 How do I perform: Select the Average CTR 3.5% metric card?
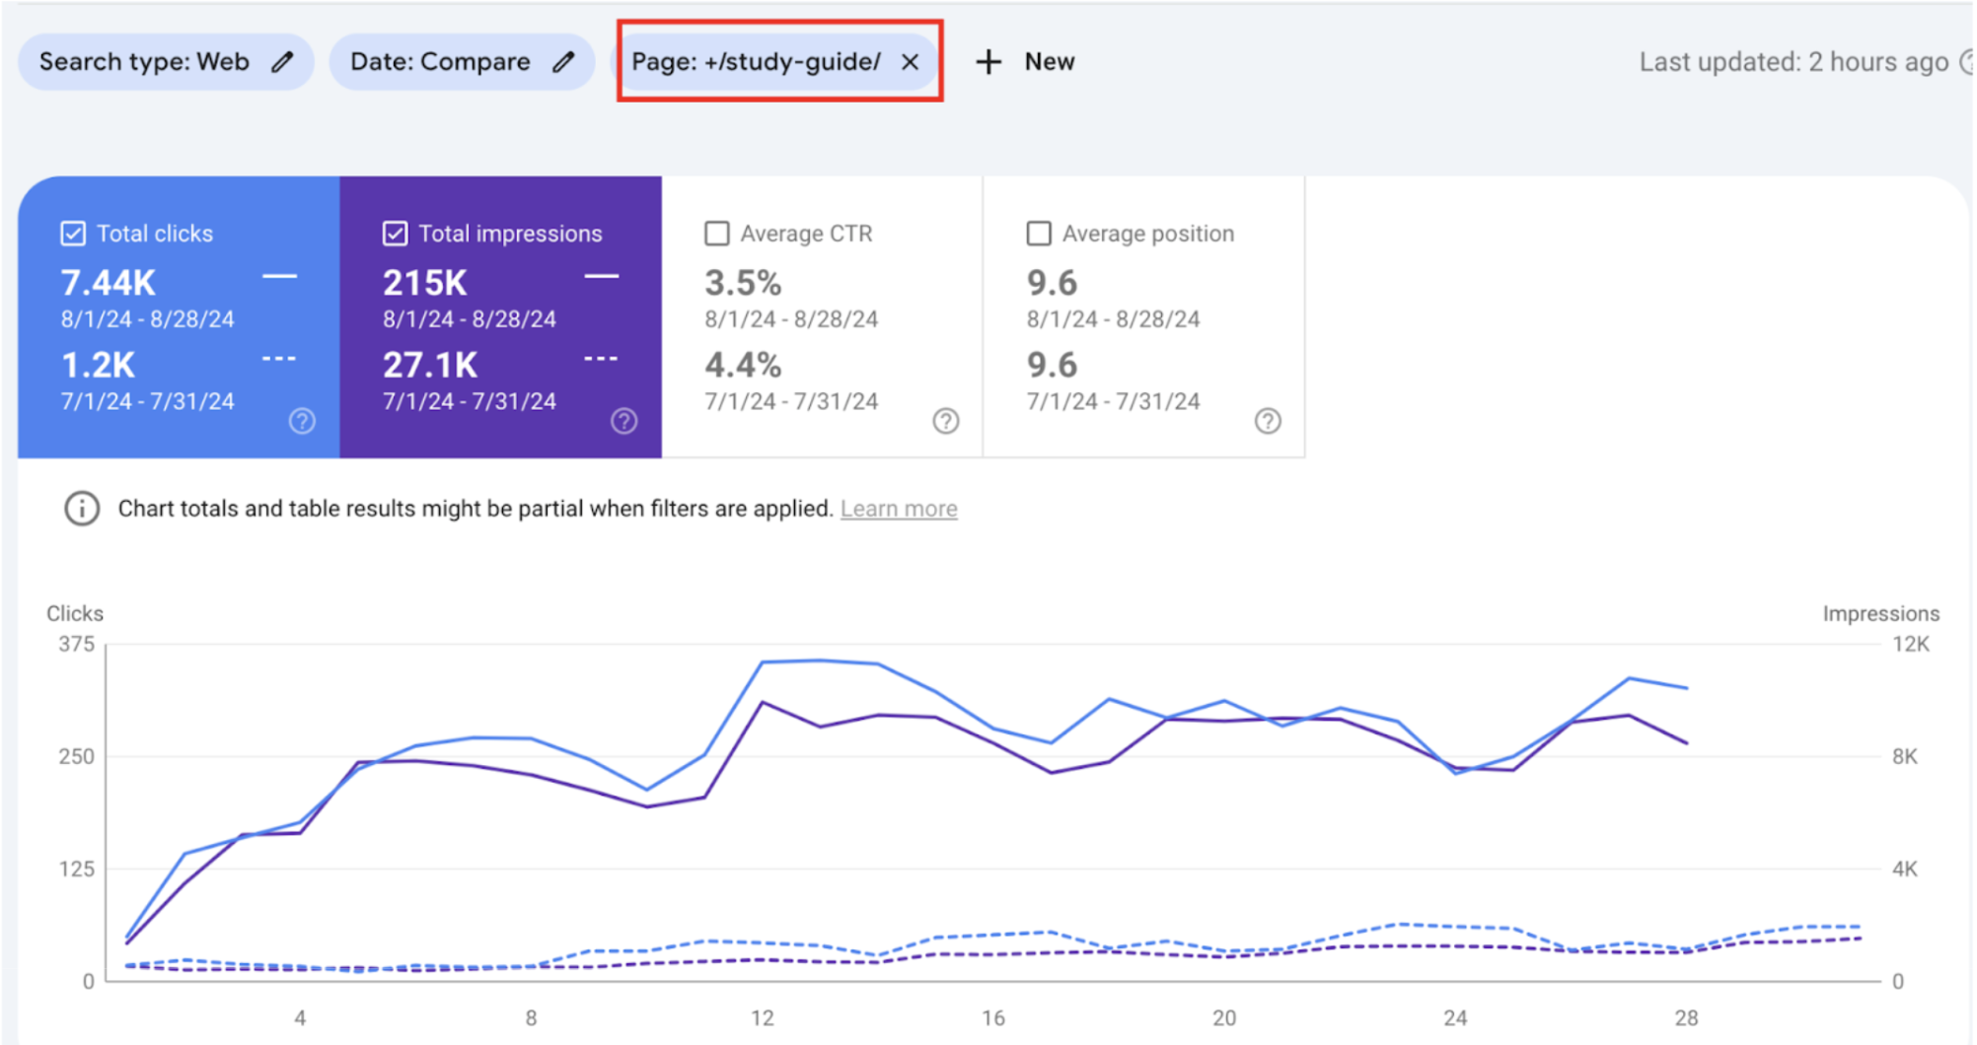pyautogui.click(x=821, y=315)
